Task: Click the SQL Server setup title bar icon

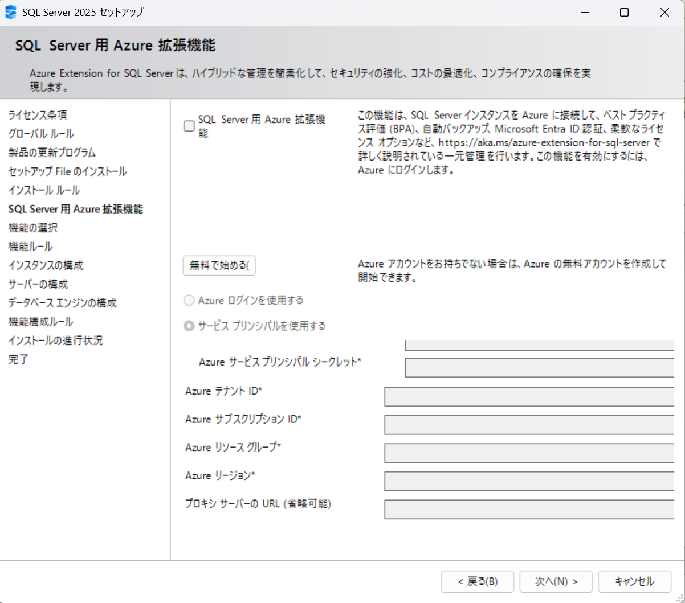Action: click(x=11, y=12)
